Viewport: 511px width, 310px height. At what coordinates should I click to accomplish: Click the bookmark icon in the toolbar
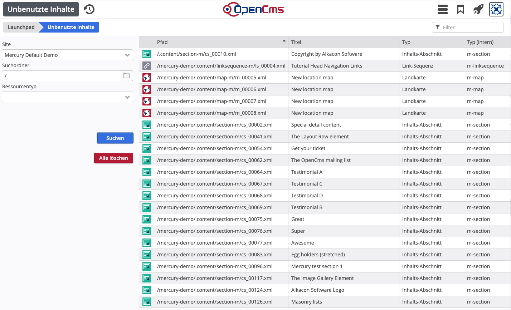coord(461,9)
